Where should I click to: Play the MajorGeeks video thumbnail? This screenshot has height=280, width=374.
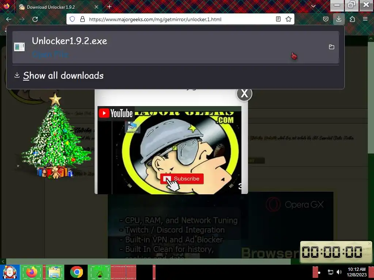pos(169,150)
